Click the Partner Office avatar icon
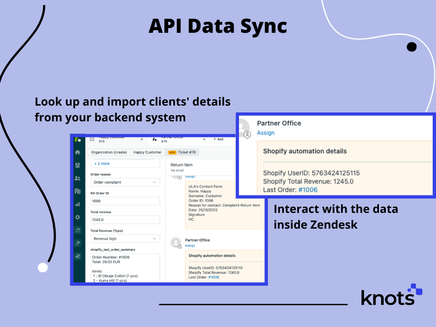The image size is (436, 327). tap(247, 133)
